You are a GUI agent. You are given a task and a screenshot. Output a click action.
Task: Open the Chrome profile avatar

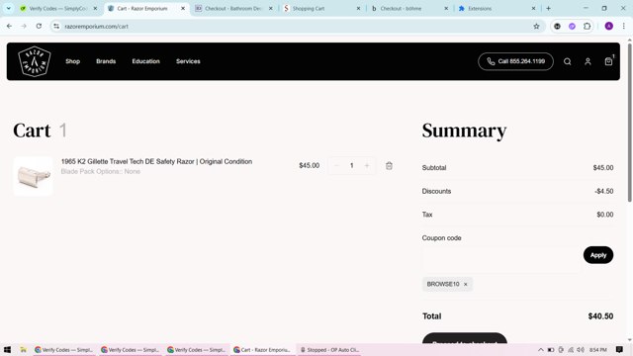(x=609, y=27)
